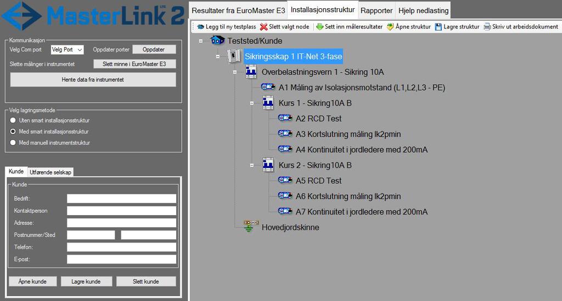Collapse the Overbelastningsvern 1 node
Viewport: 562px width, 301px height.
pos(235,72)
